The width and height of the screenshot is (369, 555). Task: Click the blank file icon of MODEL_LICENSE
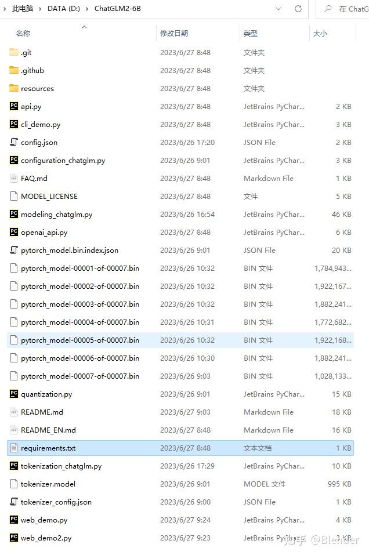coord(14,196)
